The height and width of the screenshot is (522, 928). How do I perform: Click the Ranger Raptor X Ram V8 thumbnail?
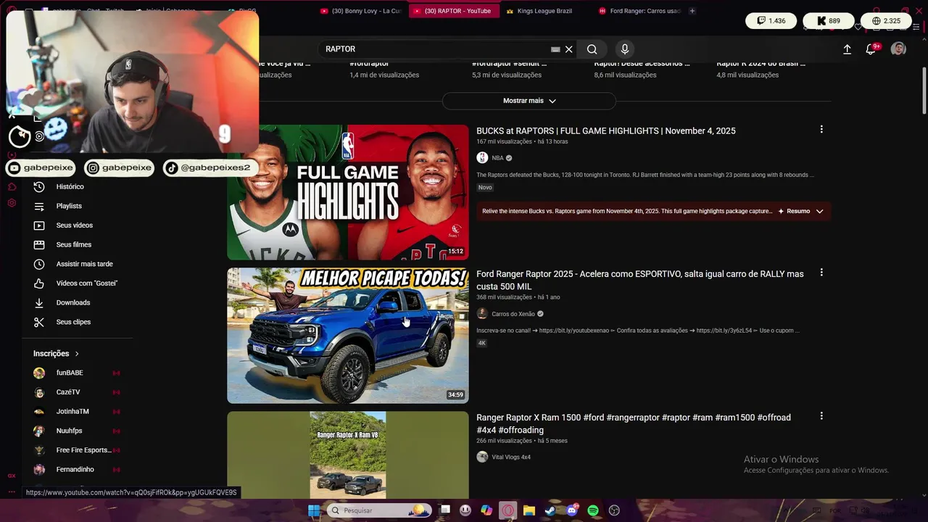[348, 455]
